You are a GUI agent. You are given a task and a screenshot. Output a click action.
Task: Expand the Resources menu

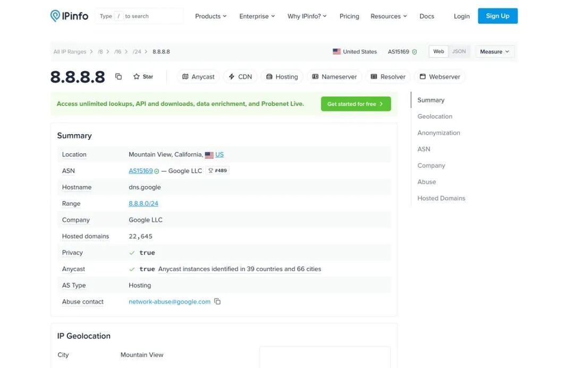(389, 16)
